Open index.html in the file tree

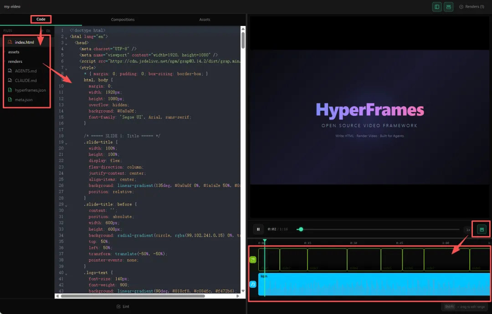click(x=24, y=42)
